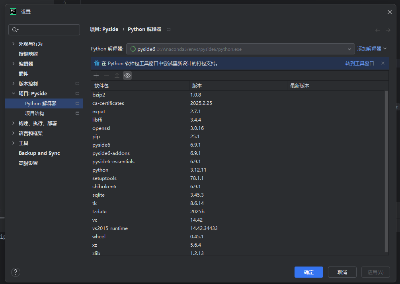
Task: Expand the 外观与行为 section
Action: point(13,44)
